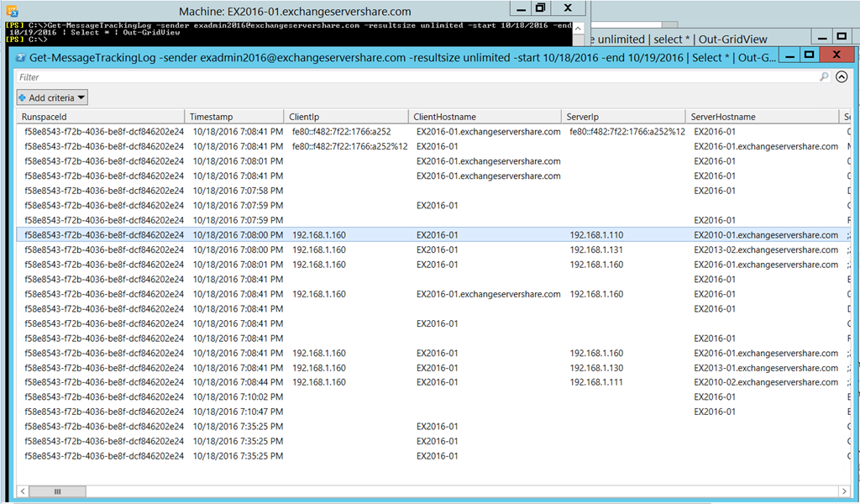This screenshot has width=860, height=504.
Task: Click ServerIp cell 192.168.1.131
Action: click(596, 249)
